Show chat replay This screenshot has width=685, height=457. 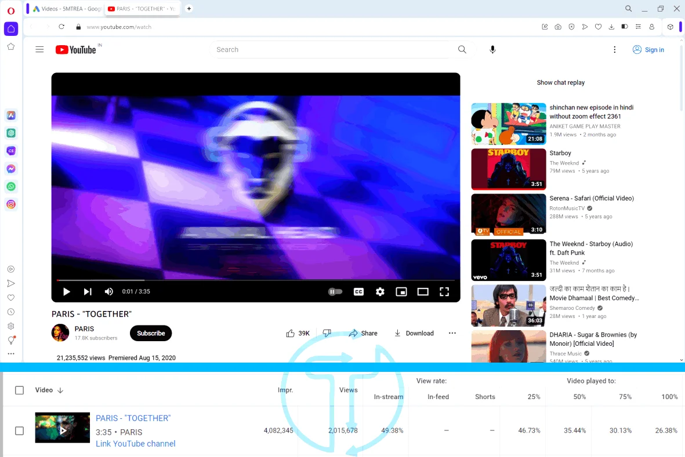coord(560,82)
